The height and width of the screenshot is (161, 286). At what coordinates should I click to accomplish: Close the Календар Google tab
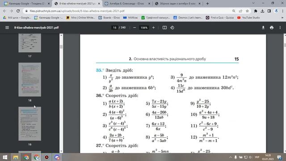tap(49, 4)
